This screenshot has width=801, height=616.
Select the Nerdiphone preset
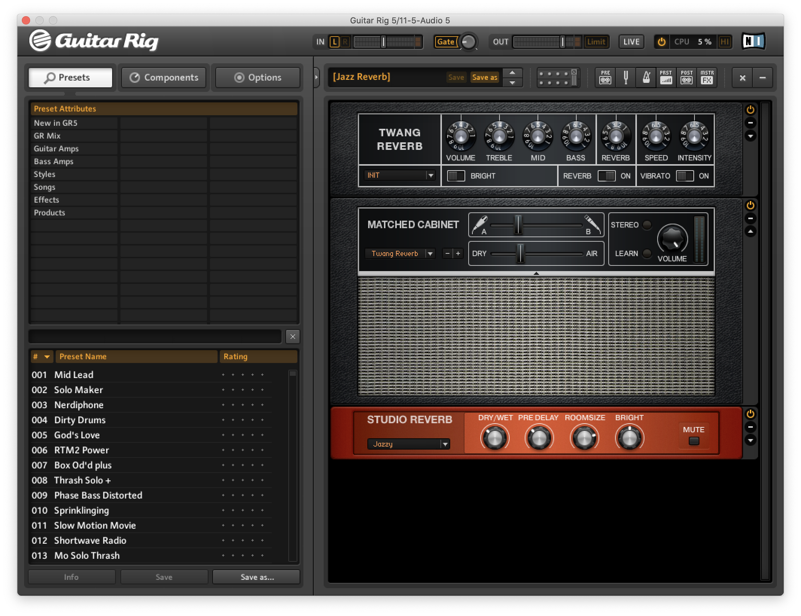(x=152, y=405)
